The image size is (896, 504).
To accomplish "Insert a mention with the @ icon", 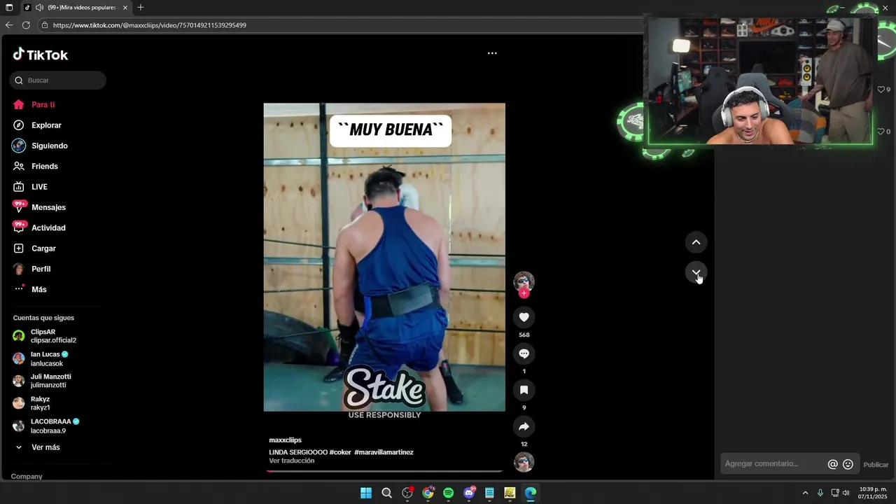I will [x=833, y=464].
